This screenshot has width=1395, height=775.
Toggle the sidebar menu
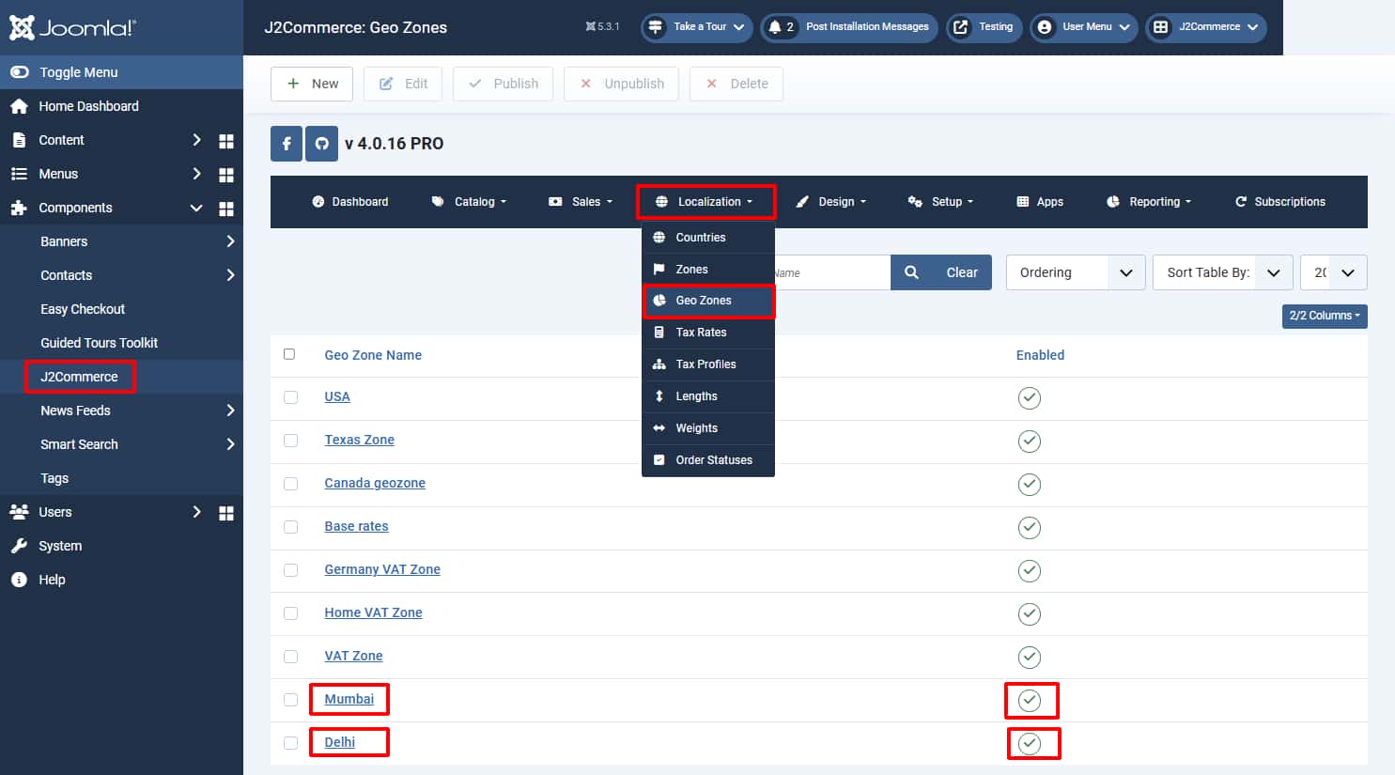click(121, 72)
